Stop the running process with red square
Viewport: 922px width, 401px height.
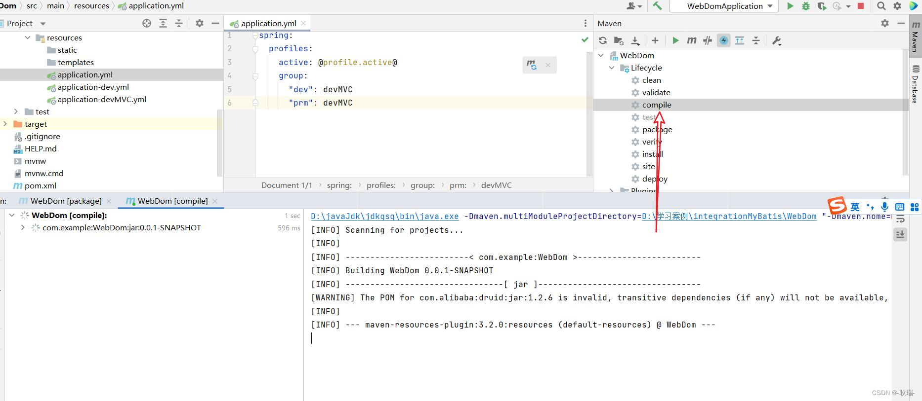(x=861, y=6)
